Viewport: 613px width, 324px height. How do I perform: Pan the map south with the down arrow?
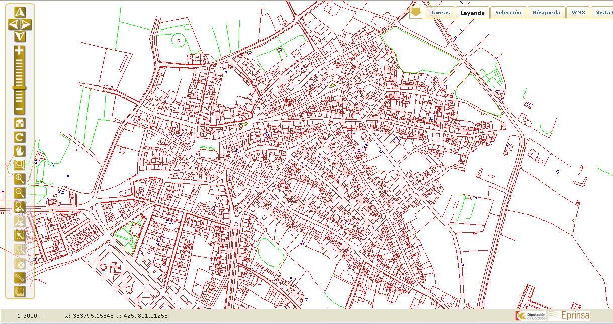tap(19, 35)
